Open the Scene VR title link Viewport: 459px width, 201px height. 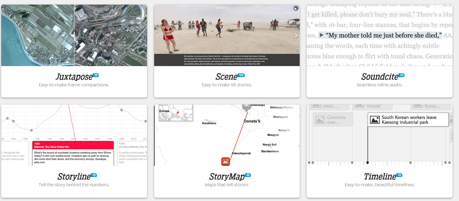pos(226,77)
